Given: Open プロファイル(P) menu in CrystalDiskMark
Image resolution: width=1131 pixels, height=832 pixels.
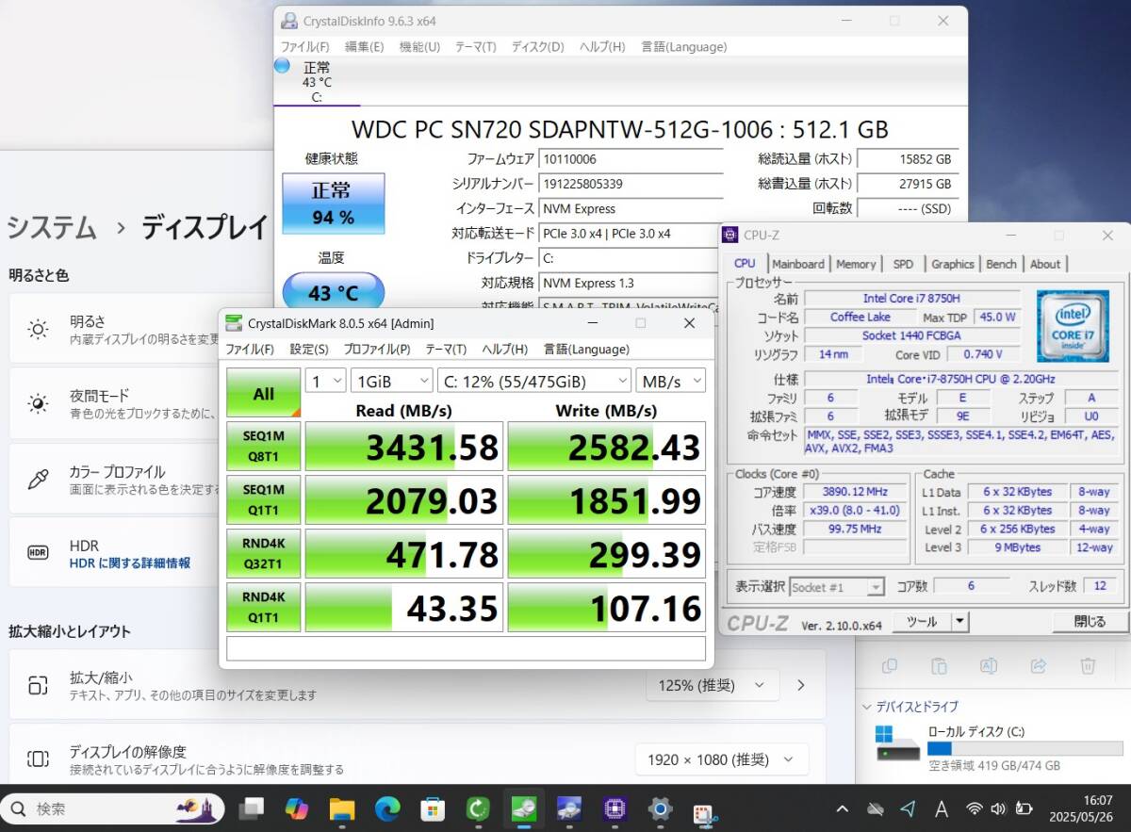Looking at the screenshot, I should coord(377,349).
